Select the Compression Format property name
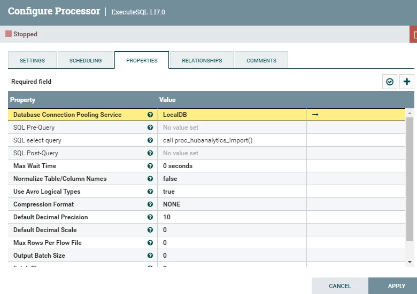This screenshot has height=294, width=417. [x=44, y=204]
